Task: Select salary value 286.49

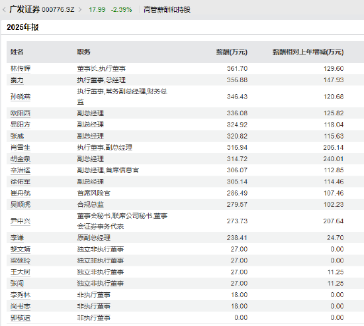Action: [x=237, y=193]
